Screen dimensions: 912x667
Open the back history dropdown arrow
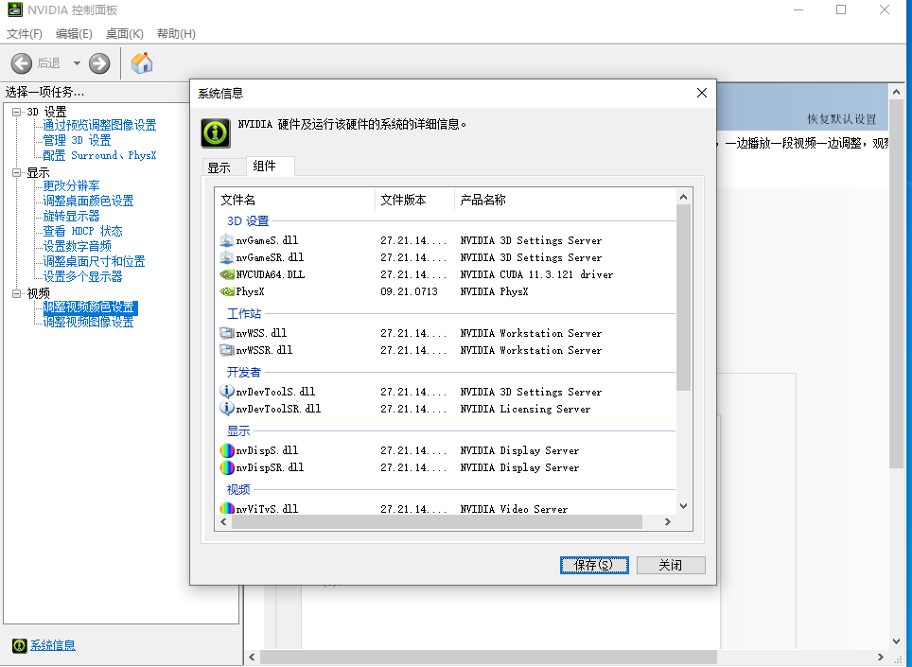point(77,62)
